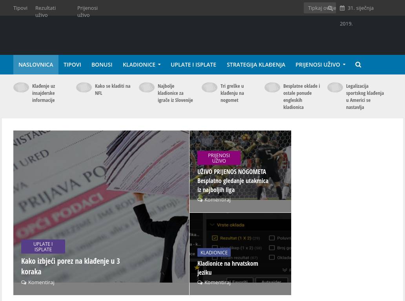Open article Kako izbjeći porez na klađenje
Image resolution: width=405 pixels, height=301 pixels.
[x=71, y=266]
